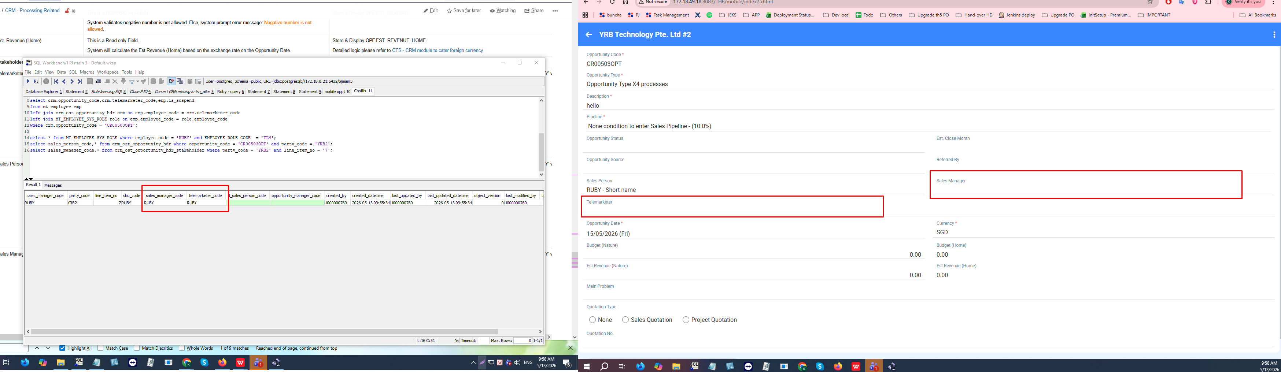Switch to the Ruby - query 6 tab
This screenshot has width=1281, height=372.
[x=230, y=92]
